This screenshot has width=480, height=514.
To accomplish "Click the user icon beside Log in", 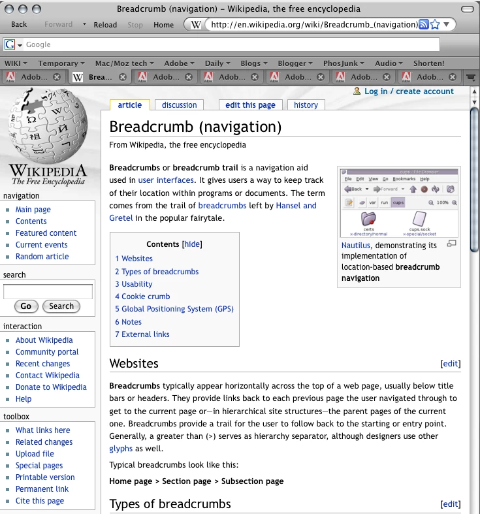I will pyautogui.click(x=357, y=91).
